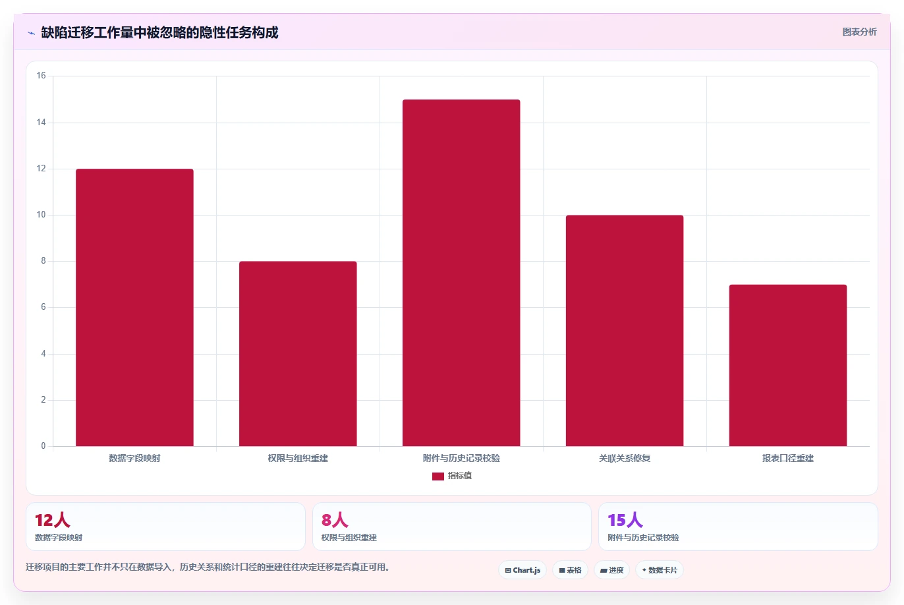Click x-axis label 附件与历史记录校验

(x=461, y=458)
